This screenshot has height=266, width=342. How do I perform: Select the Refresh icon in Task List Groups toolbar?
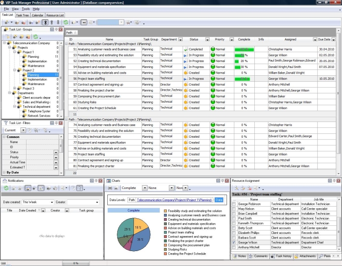pos(35,38)
